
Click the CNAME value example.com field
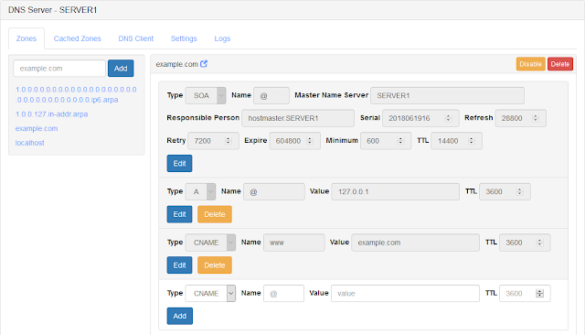coord(415,243)
